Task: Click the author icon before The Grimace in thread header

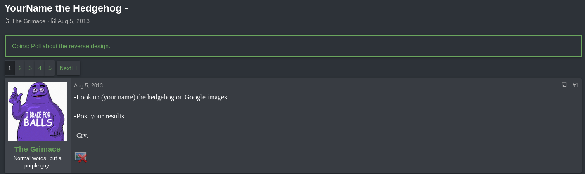Action: click(7, 21)
